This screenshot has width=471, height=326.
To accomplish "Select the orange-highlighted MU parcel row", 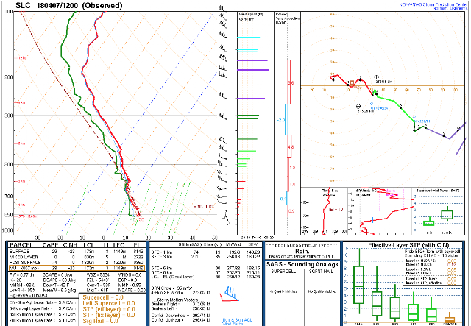I will [x=77, y=268].
